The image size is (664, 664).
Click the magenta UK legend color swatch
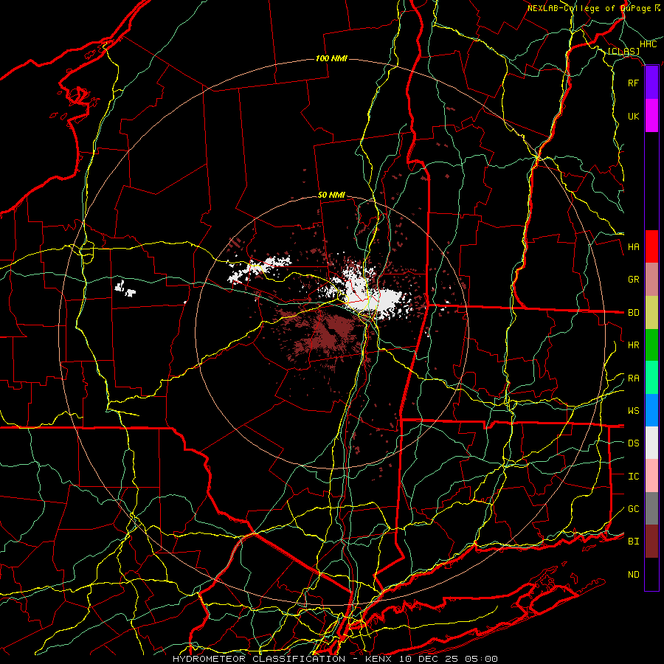pyautogui.click(x=651, y=116)
